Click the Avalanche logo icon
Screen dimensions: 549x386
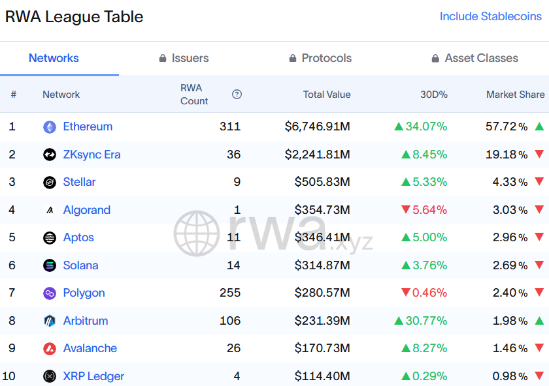50,349
